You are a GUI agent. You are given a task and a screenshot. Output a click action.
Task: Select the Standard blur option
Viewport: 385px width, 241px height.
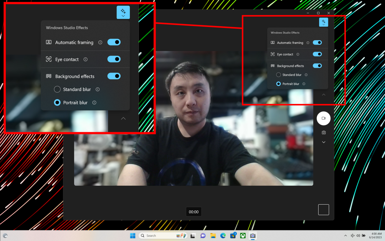pos(278,75)
